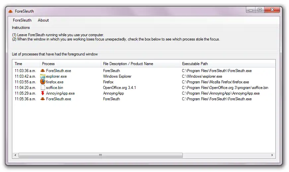The height and width of the screenshot is (172, 289).
Task: Sort by the Process column header
Action: pyautogui.click(x=70, y=64)
